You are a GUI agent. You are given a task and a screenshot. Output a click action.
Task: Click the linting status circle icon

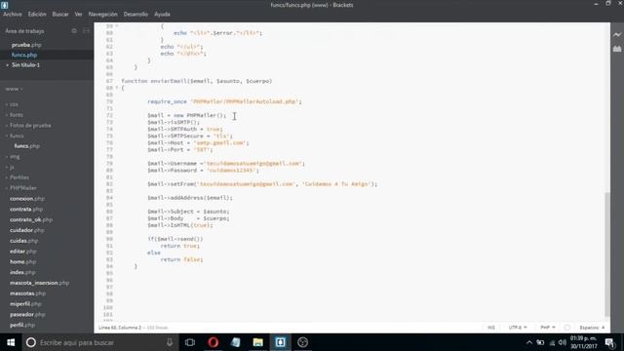point(567,328)
